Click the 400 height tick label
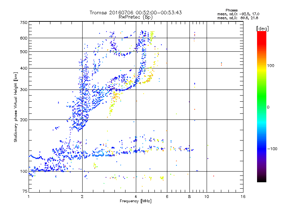The image size is (286, 214). click(x=24, y=68)
